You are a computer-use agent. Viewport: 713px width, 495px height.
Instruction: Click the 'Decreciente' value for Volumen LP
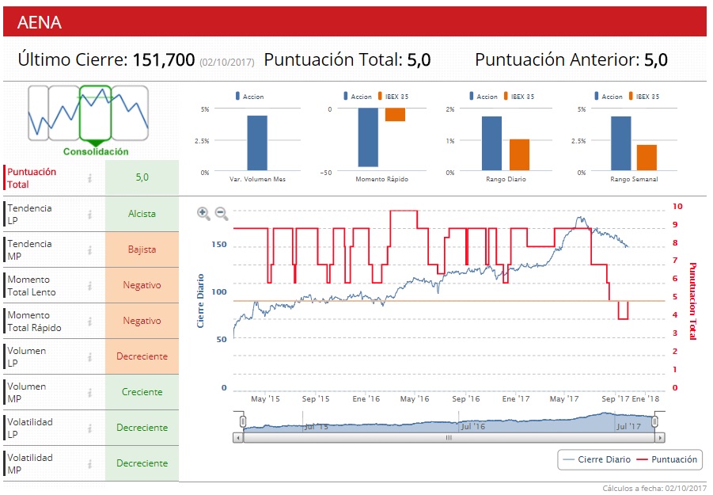point(142,356)
